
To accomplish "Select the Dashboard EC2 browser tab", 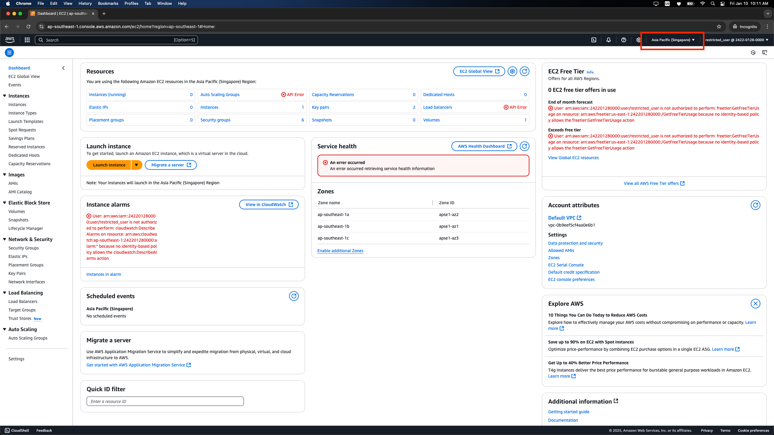I will (x=63, y=14).
